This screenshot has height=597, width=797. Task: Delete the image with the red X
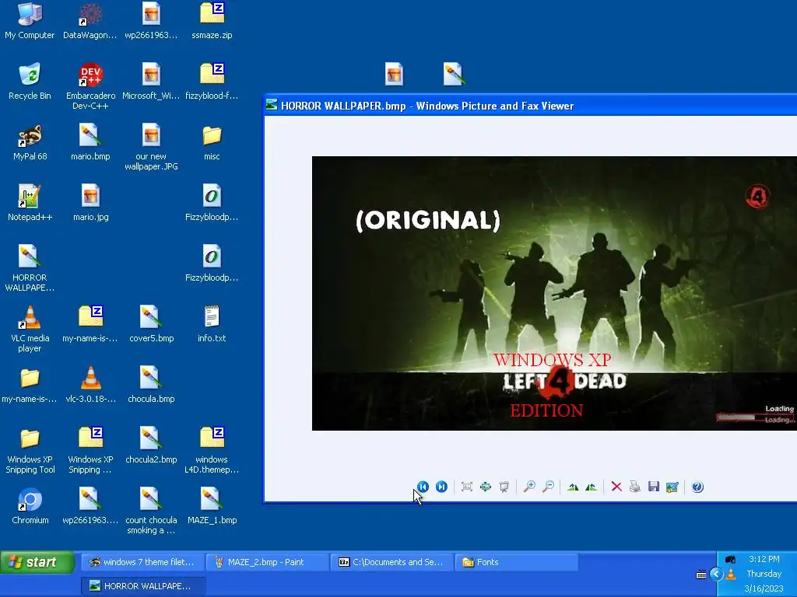pos(616,487)
